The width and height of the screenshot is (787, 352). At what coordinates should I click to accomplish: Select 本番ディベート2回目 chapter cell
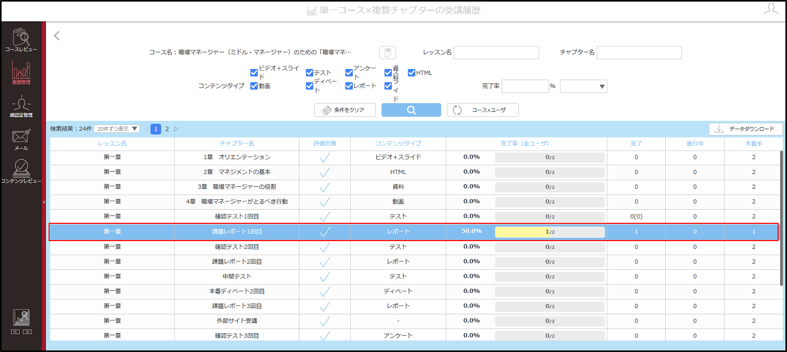[237, 291]
